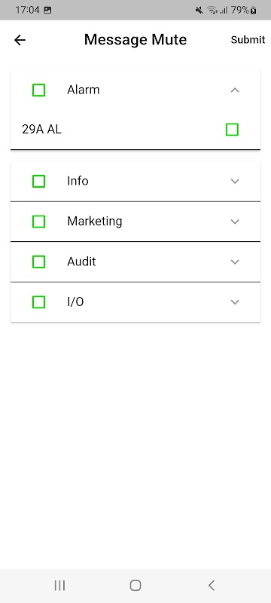Tick the 29A AL checkbox
The width and height of the screenshot is (271, 603).
[232, 130]
